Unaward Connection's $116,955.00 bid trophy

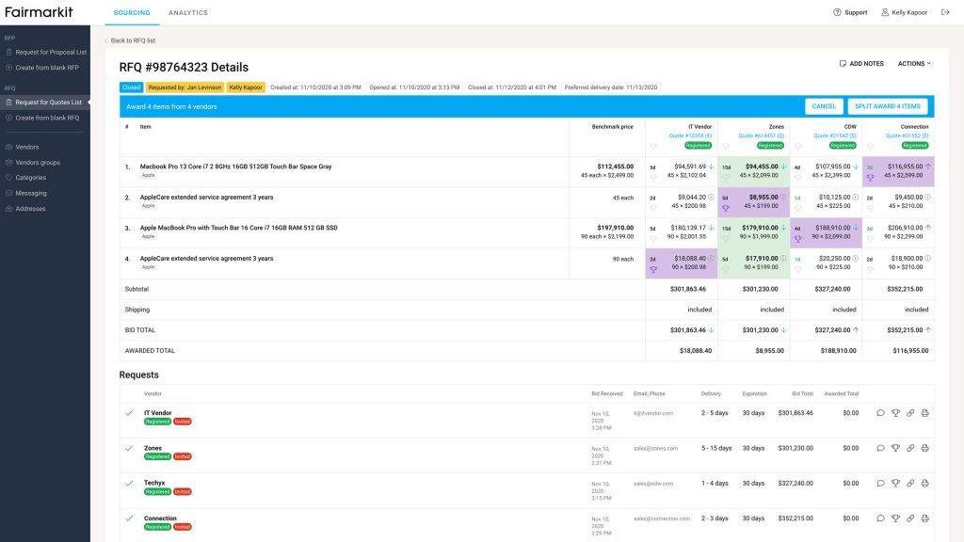tap(870, 178)
